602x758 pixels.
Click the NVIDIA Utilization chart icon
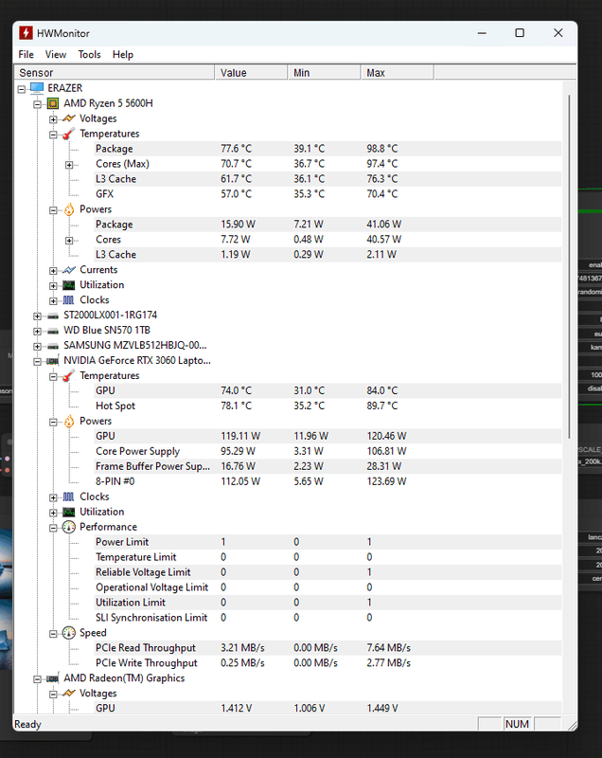pyautogui.click(x=69, y=512)
